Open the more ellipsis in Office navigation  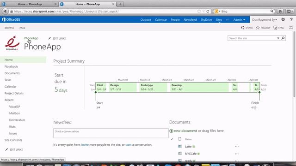point(228,20)
